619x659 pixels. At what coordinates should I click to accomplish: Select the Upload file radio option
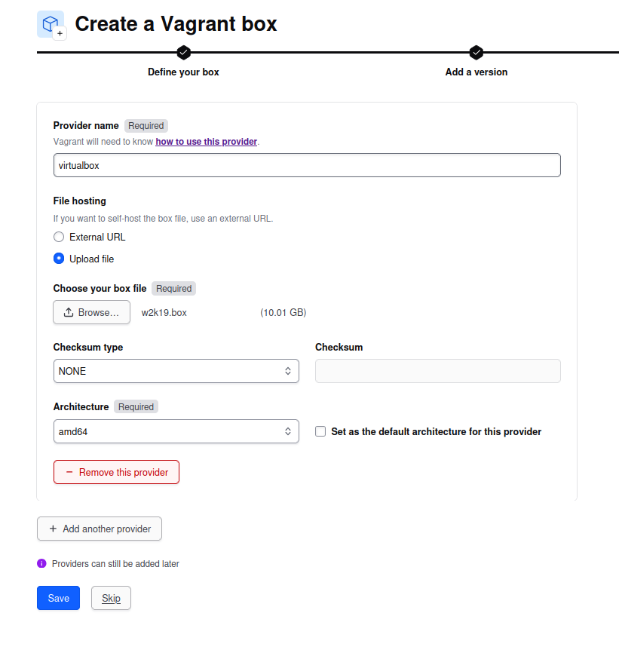(x=59, y=259)
